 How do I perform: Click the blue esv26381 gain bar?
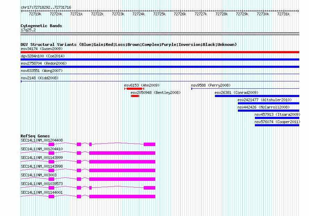(x=257, y=96)
